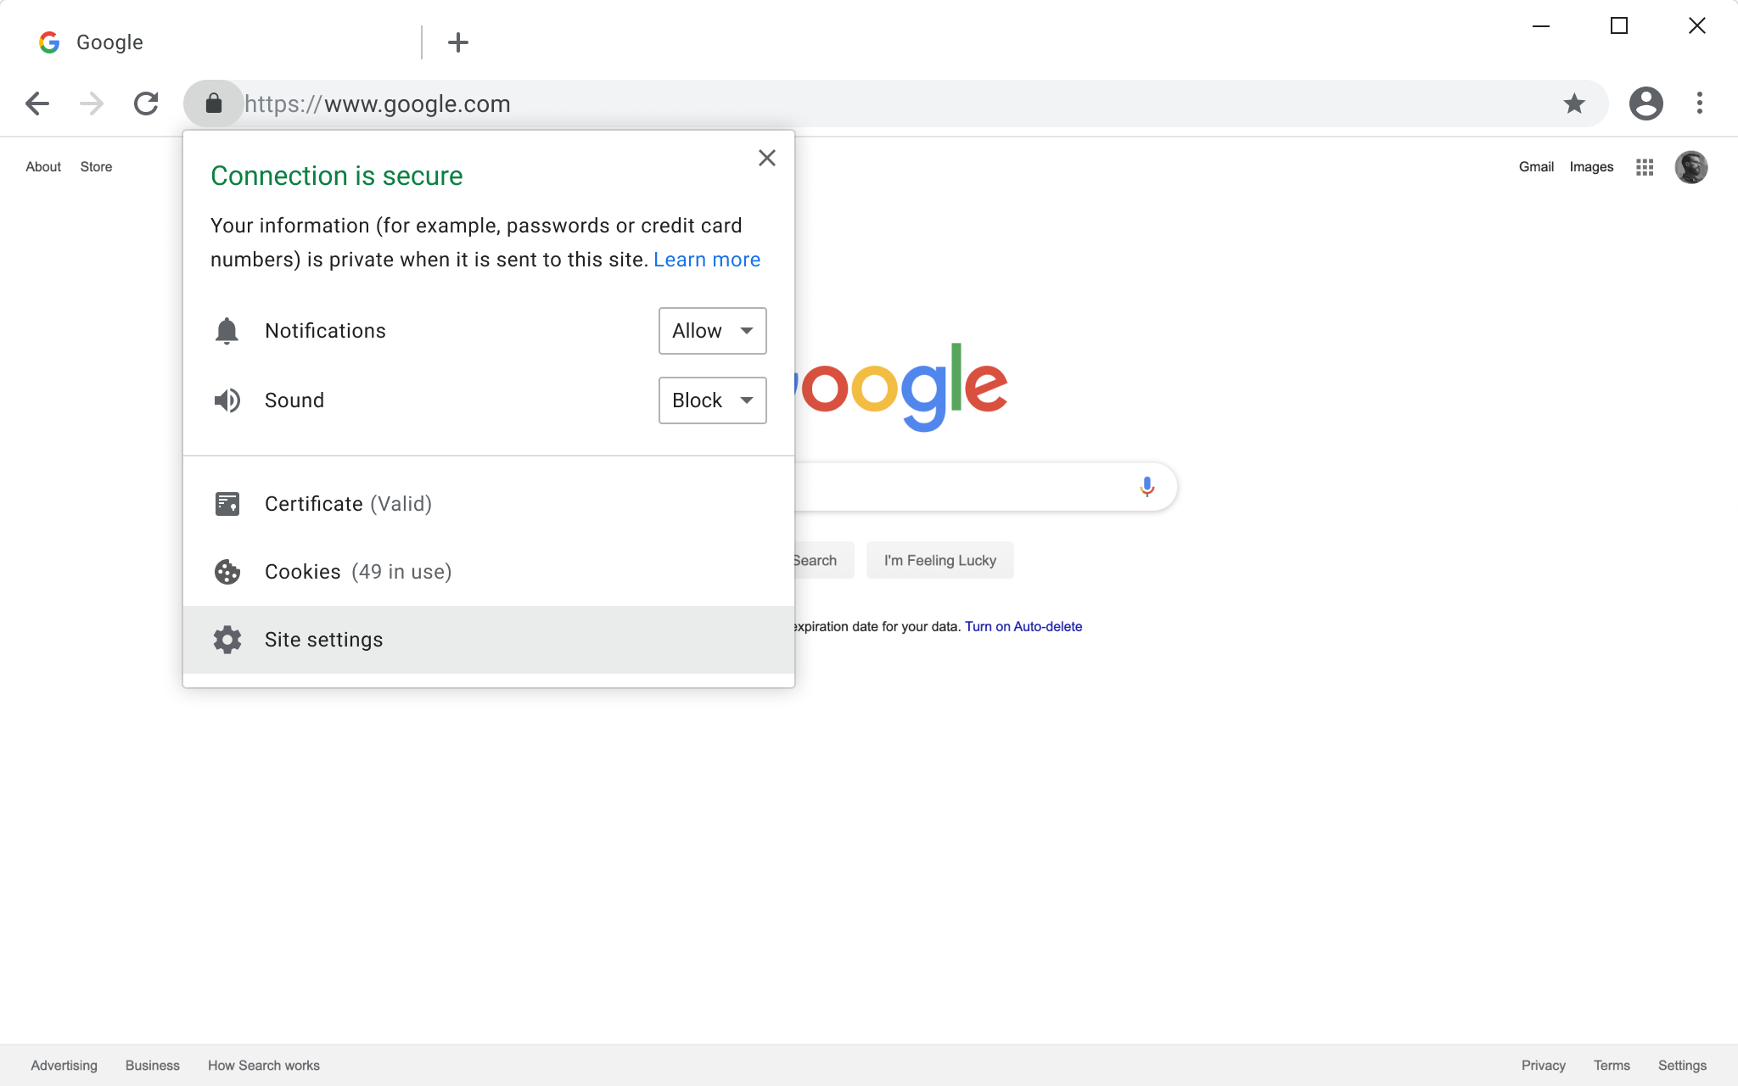Close the connection info popup
The image size is (1738, 1086).
767,158
